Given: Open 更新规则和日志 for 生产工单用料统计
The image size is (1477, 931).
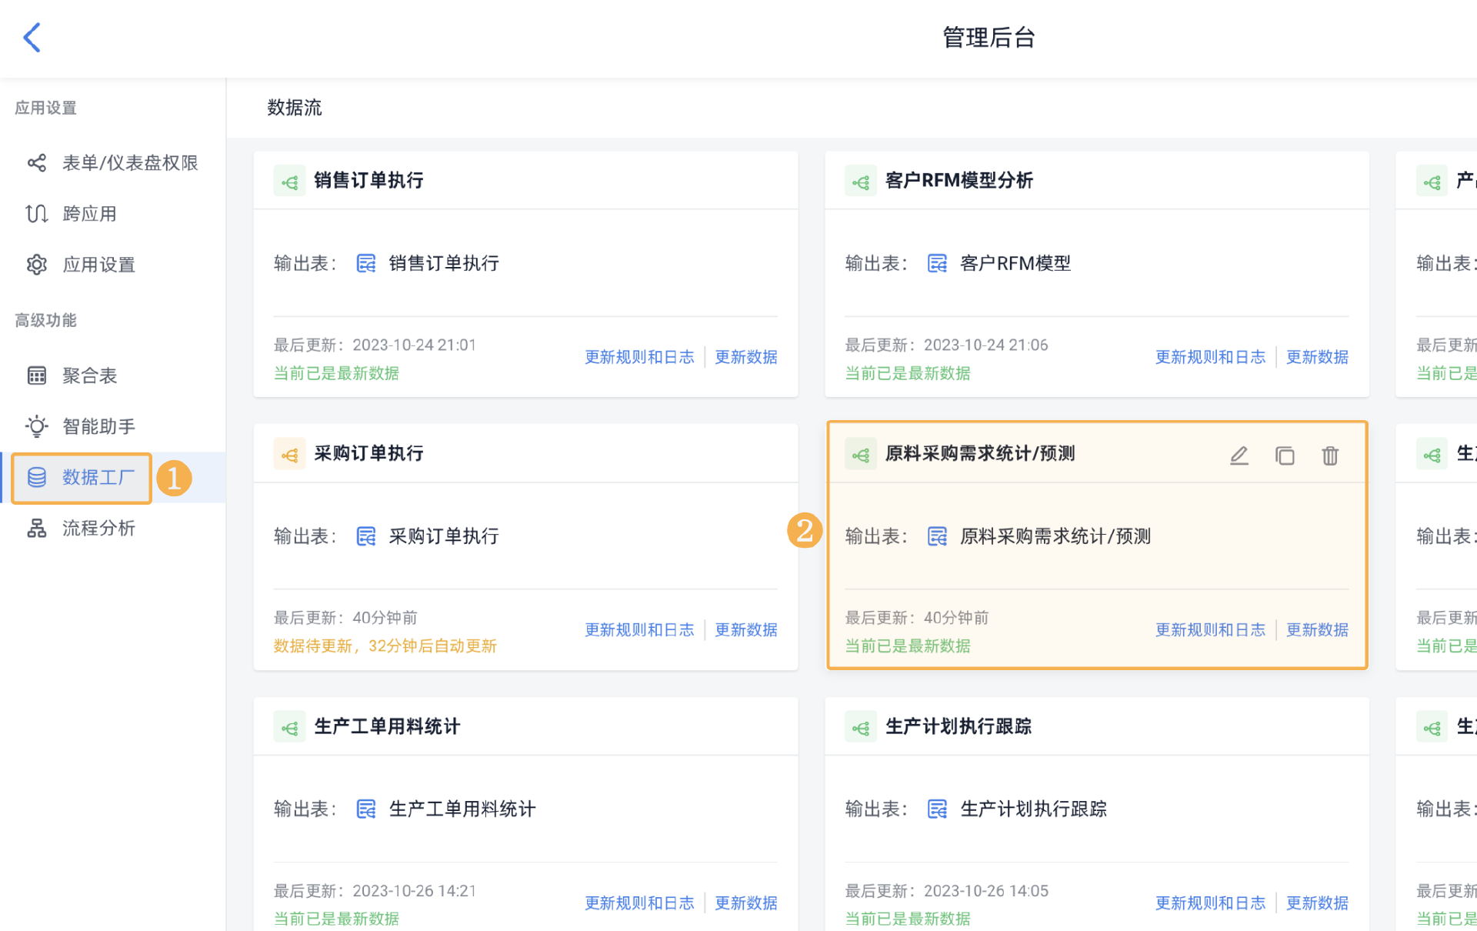Looking at the screenshot, I should point(639,903).
